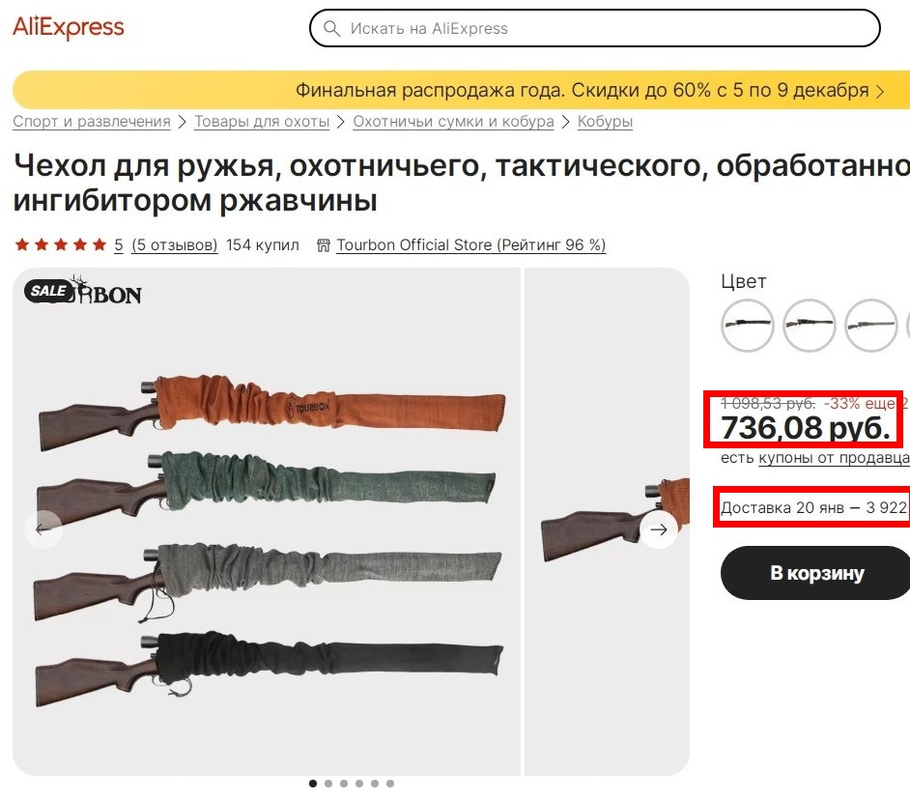Click the SALE badge on the photo
Screen dimensions: 910x800
click(x=47, y=290)
